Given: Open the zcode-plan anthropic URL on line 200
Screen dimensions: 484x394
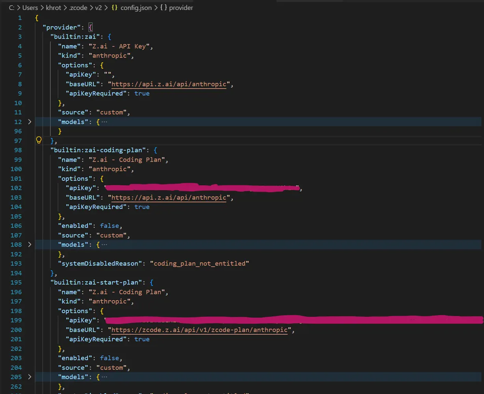Looking at the screenshot, I should click(x=199, y=330).
